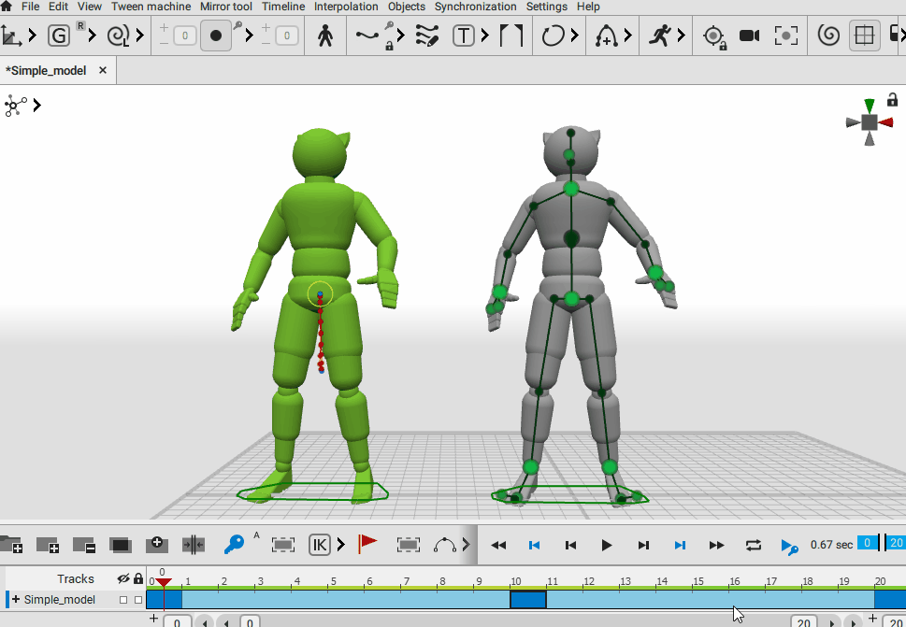Image resolution: width=906 pixels, height=627 pixels.
Task: Expand the arrow beside the IK button
Action: tap(340, 544)
